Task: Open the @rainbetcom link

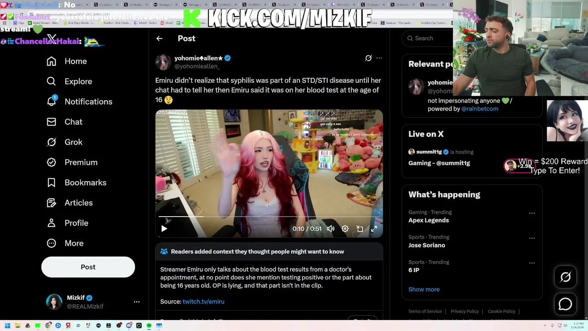Action: pyautogui.click(x=480, y=109)
